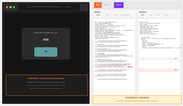Click the "Stored XSS + Arbitrary File Upload" summary line
The height and width of the screenshot is (106, 183).
pos(137,101)
